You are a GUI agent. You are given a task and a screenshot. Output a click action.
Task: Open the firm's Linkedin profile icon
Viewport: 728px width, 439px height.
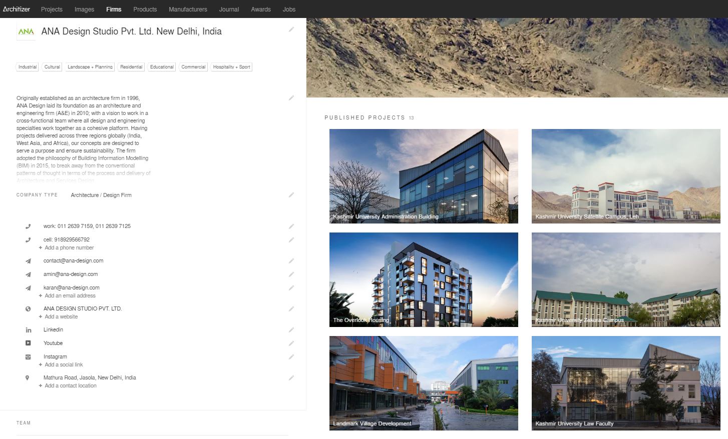29,329
